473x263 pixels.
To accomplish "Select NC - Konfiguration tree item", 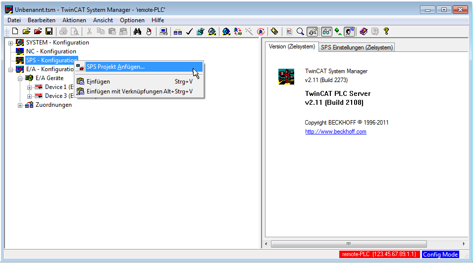I will coord(51,51).
